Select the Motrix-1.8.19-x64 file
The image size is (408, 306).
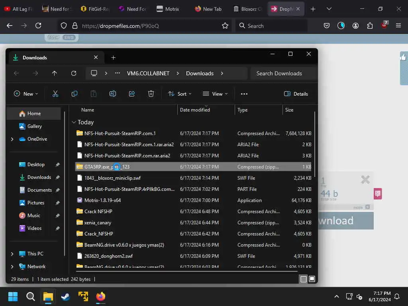194,200
